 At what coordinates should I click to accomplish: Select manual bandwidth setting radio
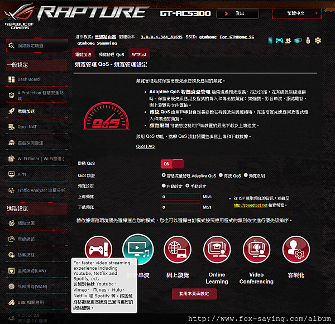pyautogui.click(x=188, y=185)
